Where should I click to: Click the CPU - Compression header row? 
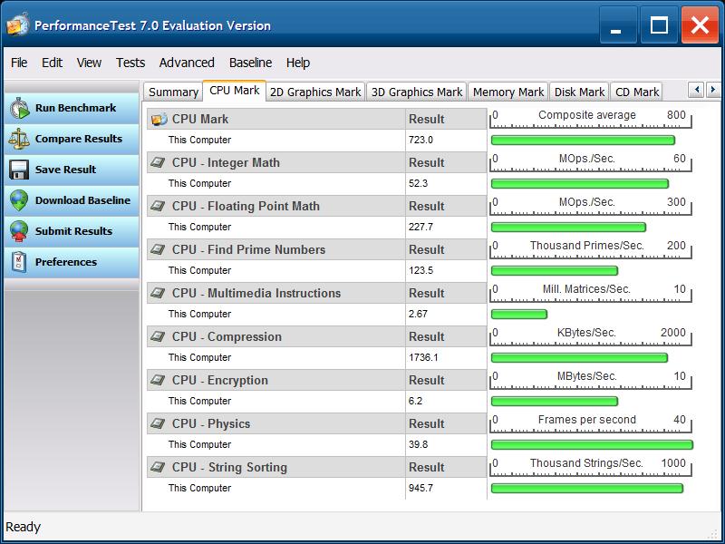[316, 336]
